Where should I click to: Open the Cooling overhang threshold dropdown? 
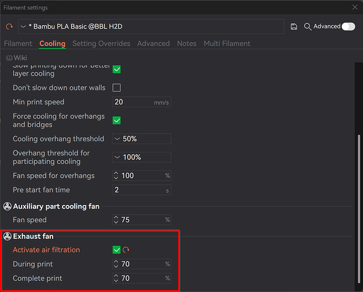click(141, 139)
